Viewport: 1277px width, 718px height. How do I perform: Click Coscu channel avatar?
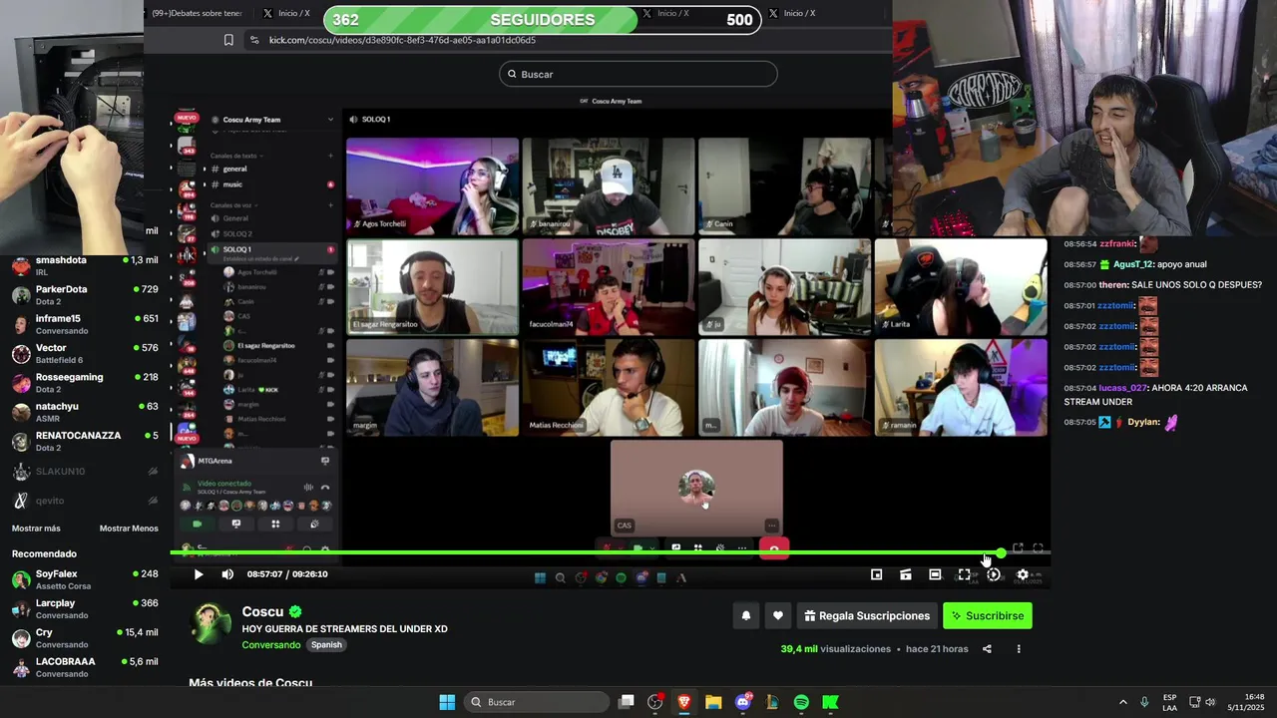(212, 623)
